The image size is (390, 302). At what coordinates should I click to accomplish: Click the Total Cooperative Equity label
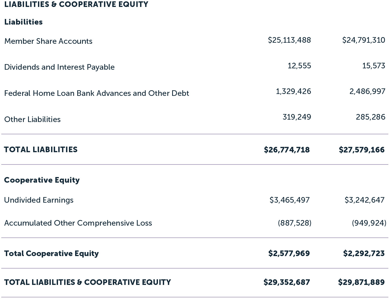click(x=51, y=253)
